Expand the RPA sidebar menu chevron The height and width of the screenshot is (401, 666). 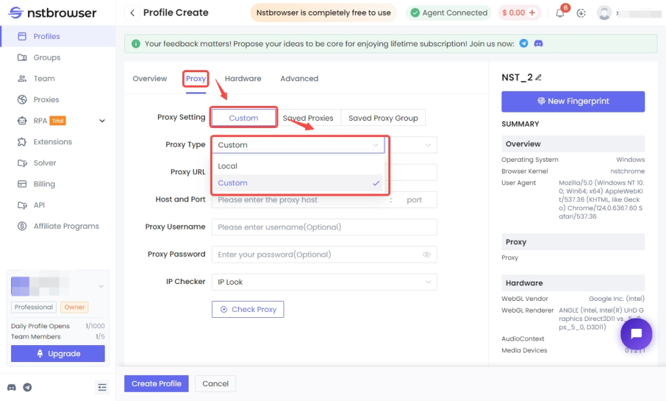[x=102, y=121]
